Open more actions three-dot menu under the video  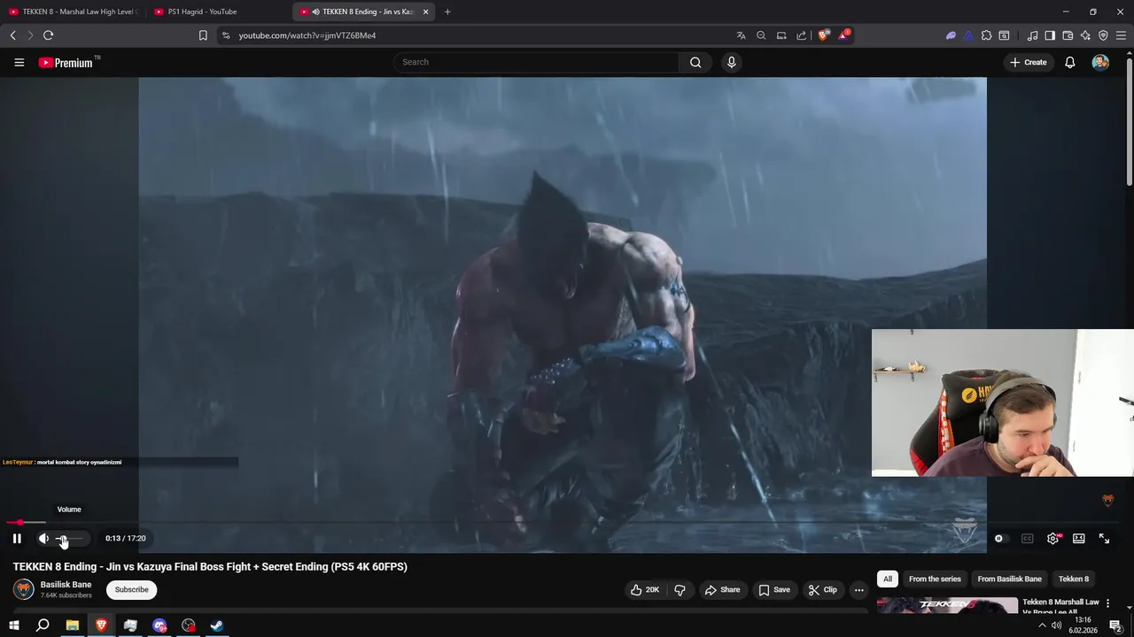(858, 589)
